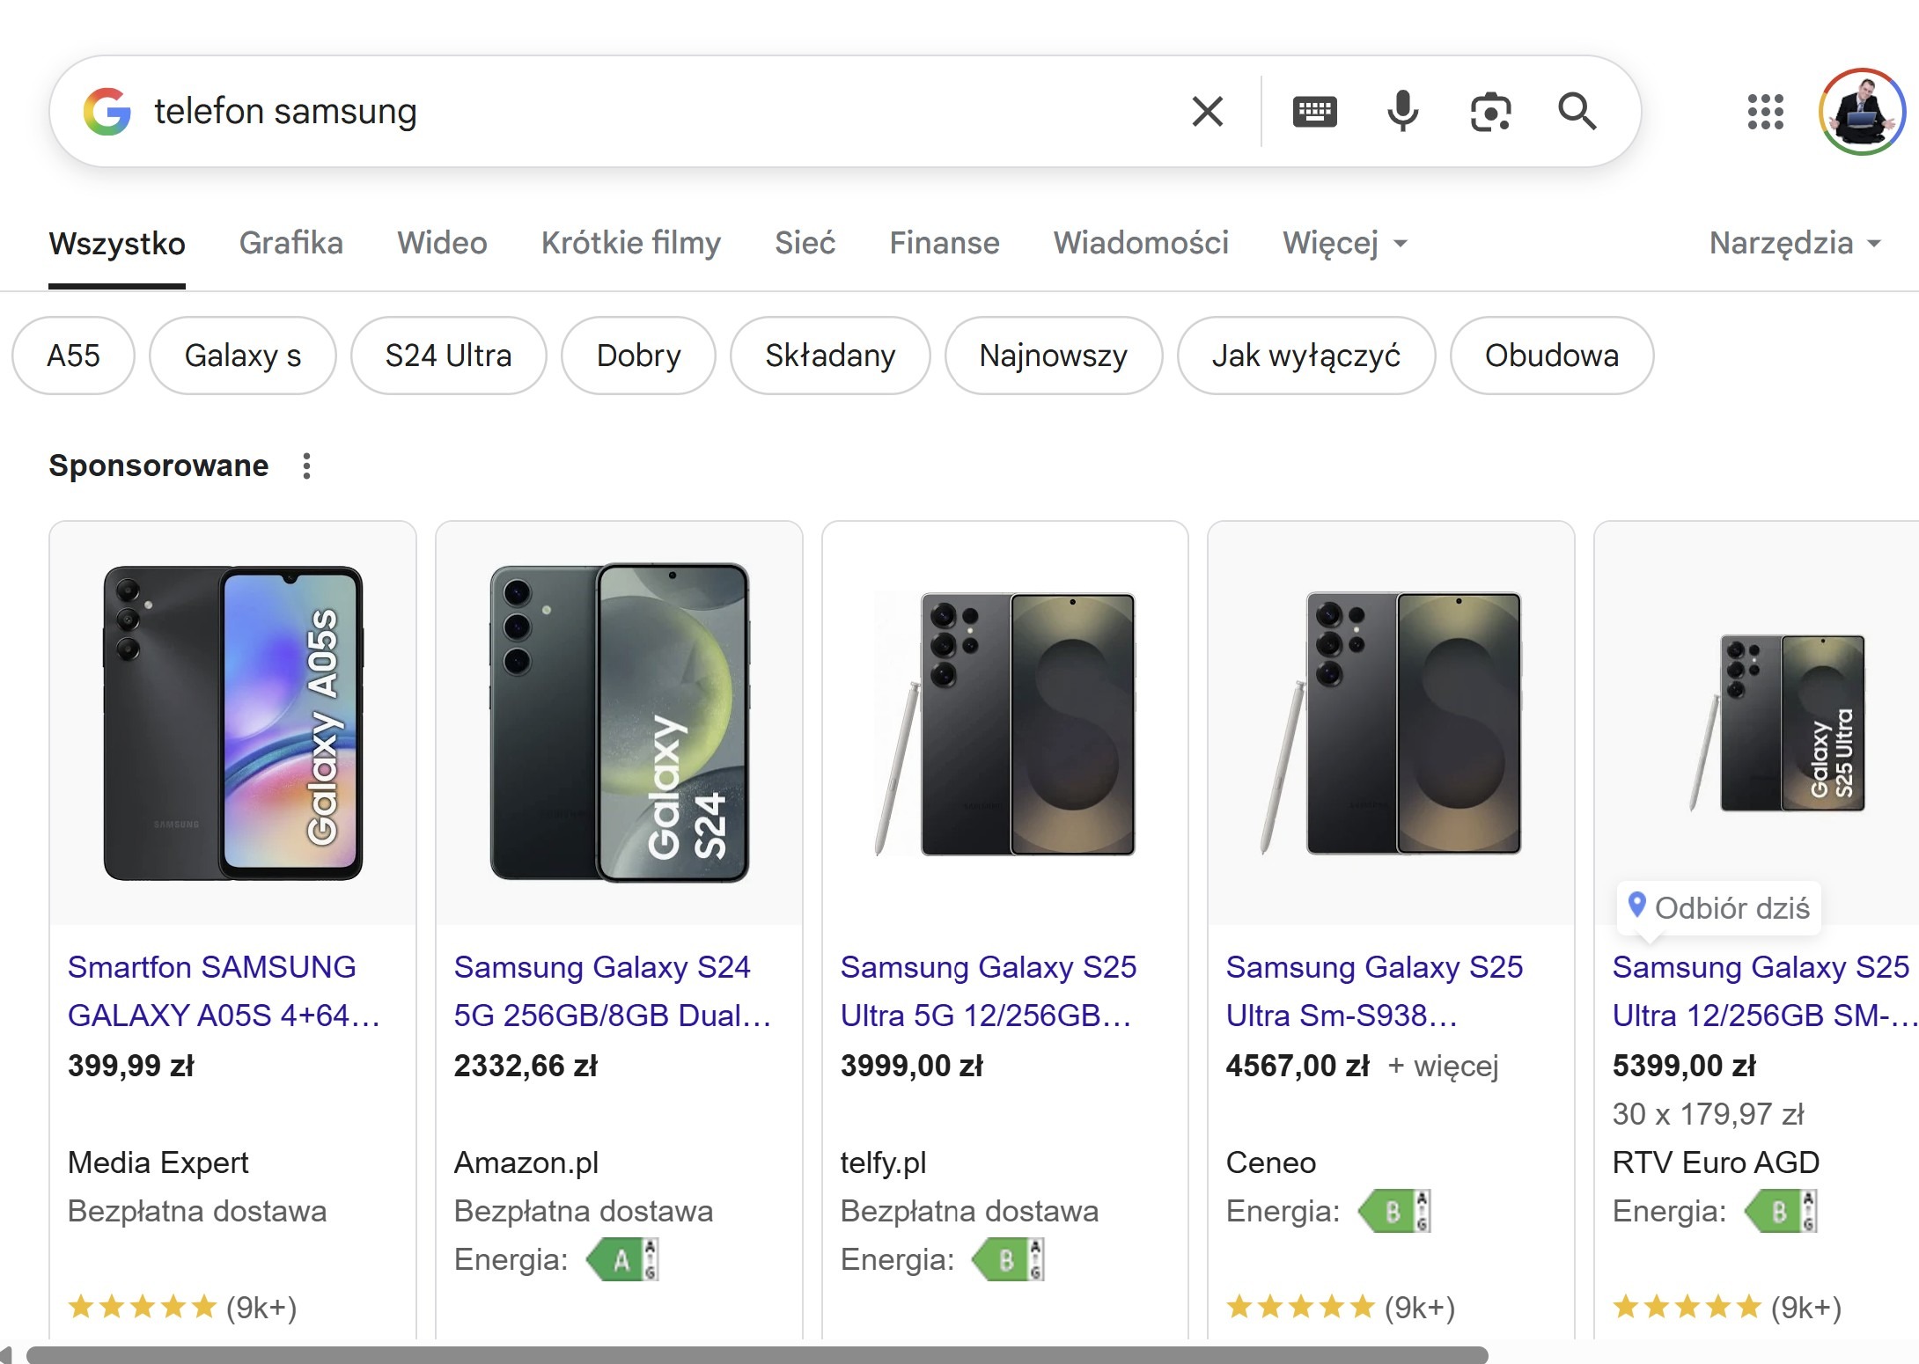
Task: Select the Składany filter chip
Action: 830,356
